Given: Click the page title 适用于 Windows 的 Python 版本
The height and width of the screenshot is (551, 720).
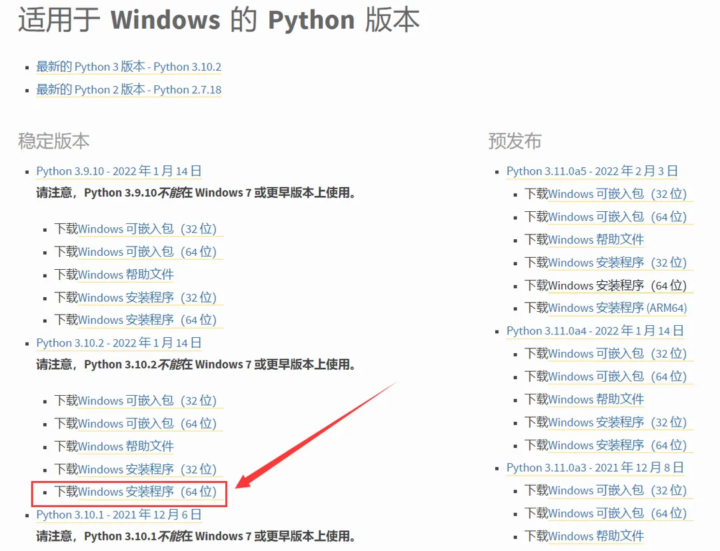Looking at the screenshot, I should click(219, 20).
